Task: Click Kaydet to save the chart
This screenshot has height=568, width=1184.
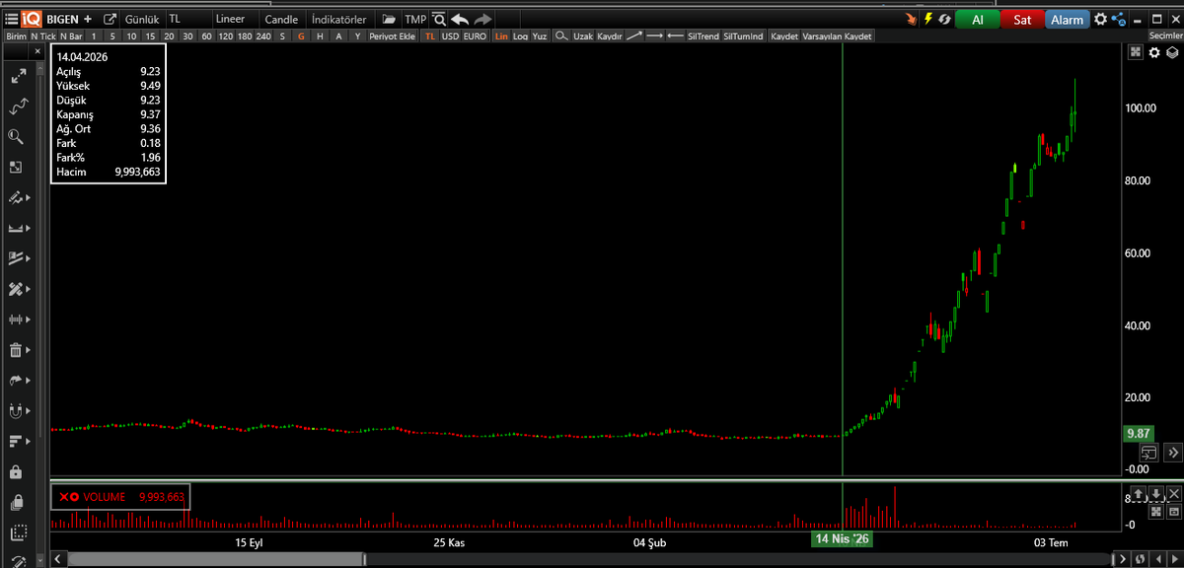Action: pyautogui.click(x=784, y=35)
